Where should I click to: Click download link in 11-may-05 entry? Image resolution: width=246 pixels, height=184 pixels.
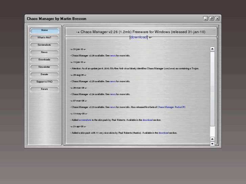(x=148, y=120)
